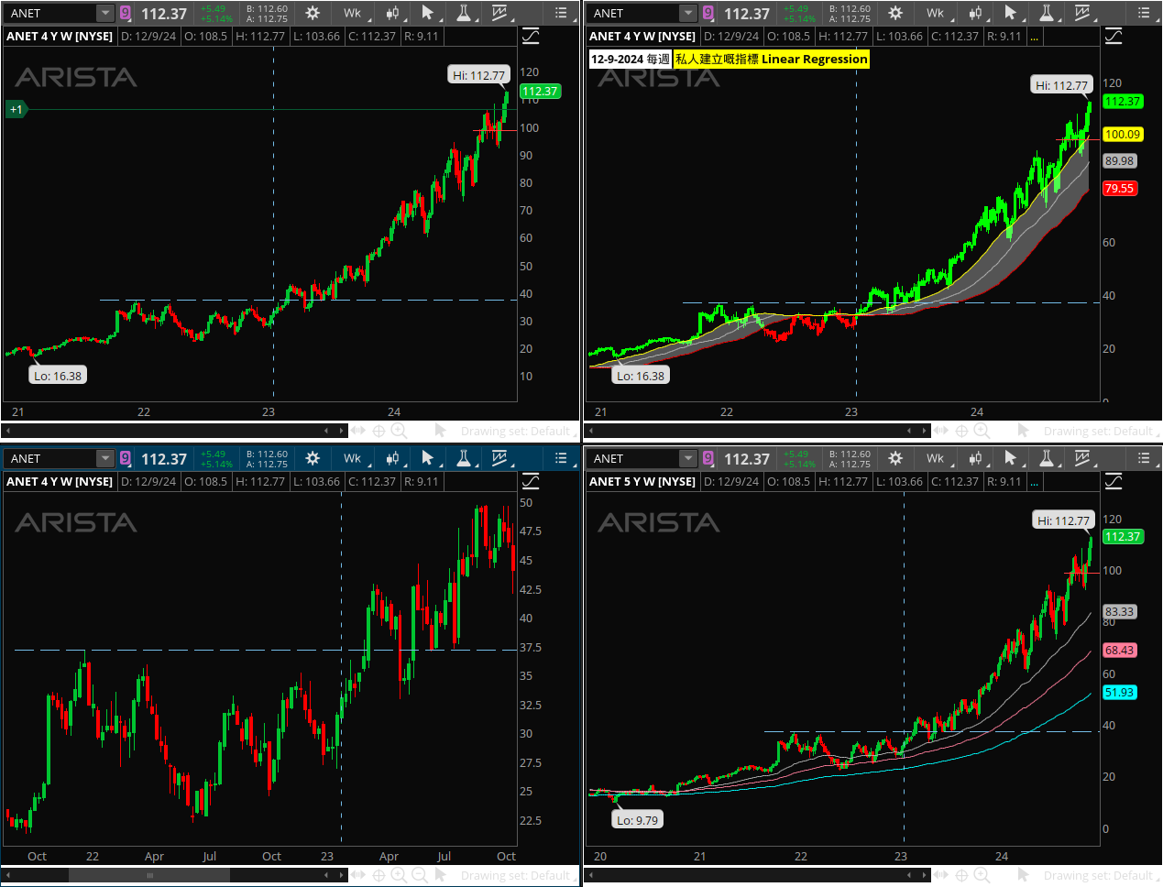Open chart style menu in bottom-left zoomed chart
This screenshot has height=887, width=1163.
[x=393, y=458]
